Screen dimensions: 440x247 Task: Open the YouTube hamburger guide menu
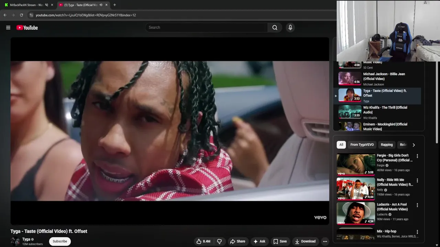(x=8, y=27)
